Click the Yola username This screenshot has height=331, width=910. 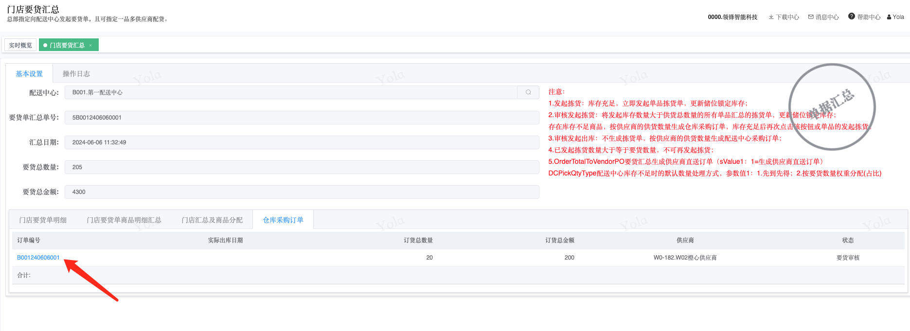(898, 17)
